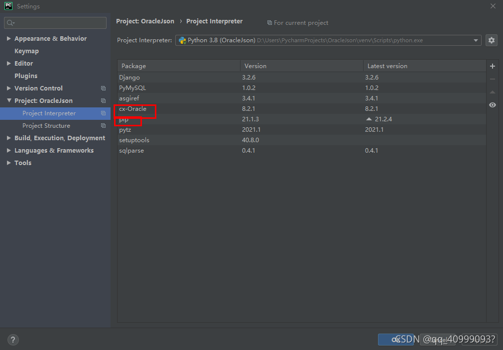Open Appearance & Behavior settings
Image resolution: width=503 pixels, height=350 pixels.
pyautogui.click(x=51, y=38)
